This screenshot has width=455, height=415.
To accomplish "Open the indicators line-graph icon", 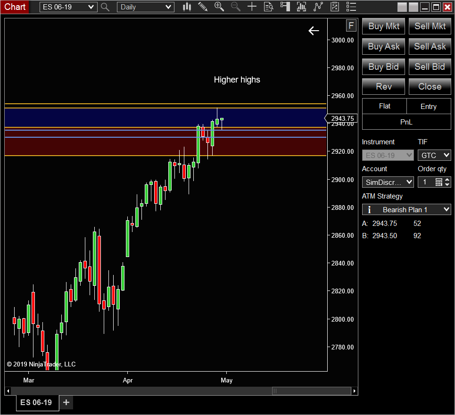I will 318,7.
